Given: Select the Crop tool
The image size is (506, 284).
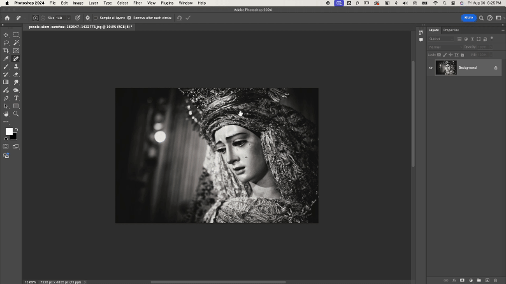Looking at the screenshot, I should pyautogui.click(x=6, y=51).
